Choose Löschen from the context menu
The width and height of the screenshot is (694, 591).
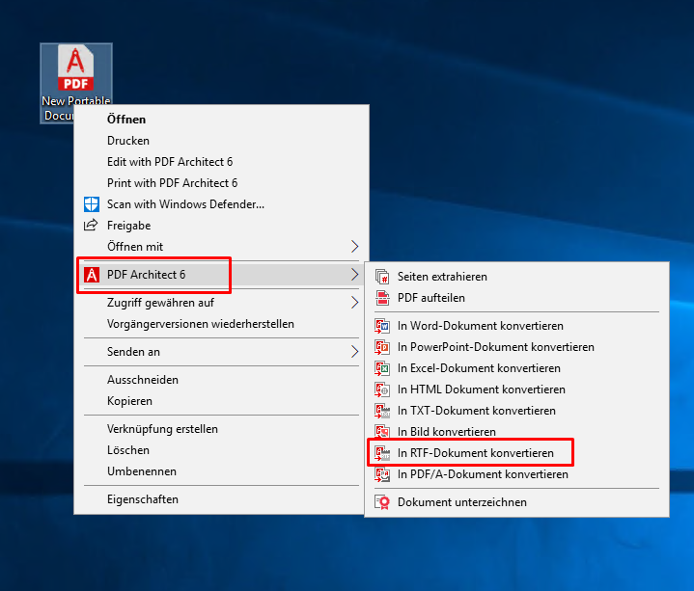point(221,450)
